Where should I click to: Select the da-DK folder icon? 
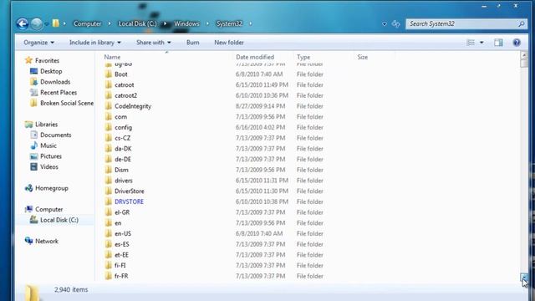tap(109, 148)
